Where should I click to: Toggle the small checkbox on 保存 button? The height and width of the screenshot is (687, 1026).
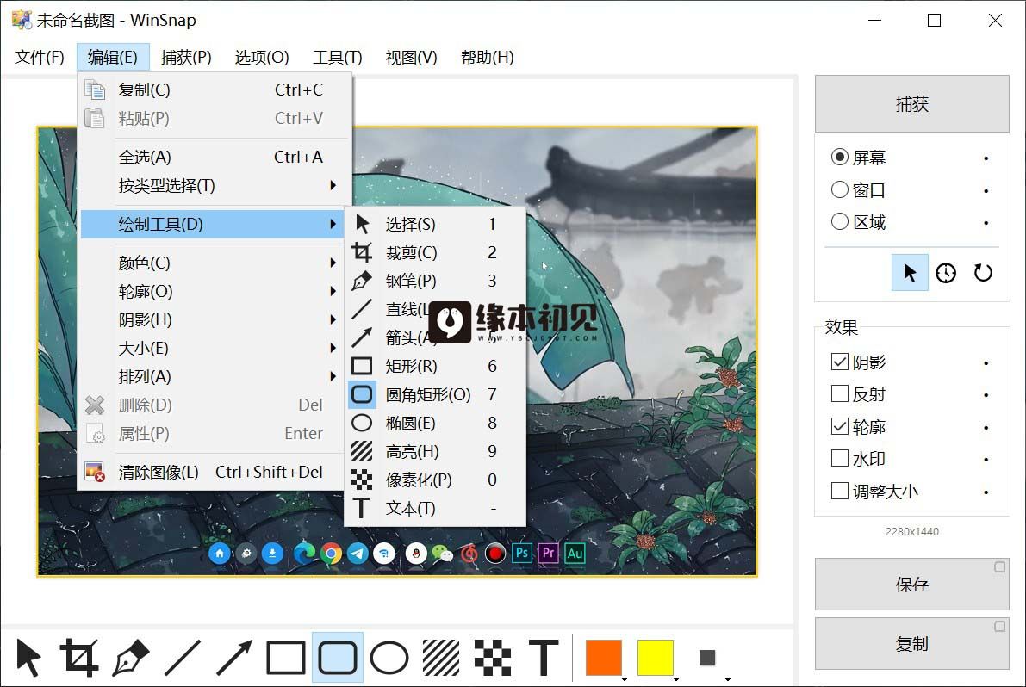pos(1000,566)
